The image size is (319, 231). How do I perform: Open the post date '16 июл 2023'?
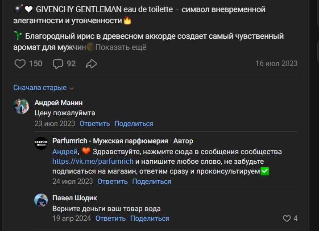coord(276,64)
